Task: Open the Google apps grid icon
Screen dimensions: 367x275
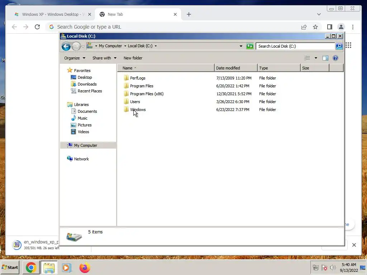Action: (348, 45)
